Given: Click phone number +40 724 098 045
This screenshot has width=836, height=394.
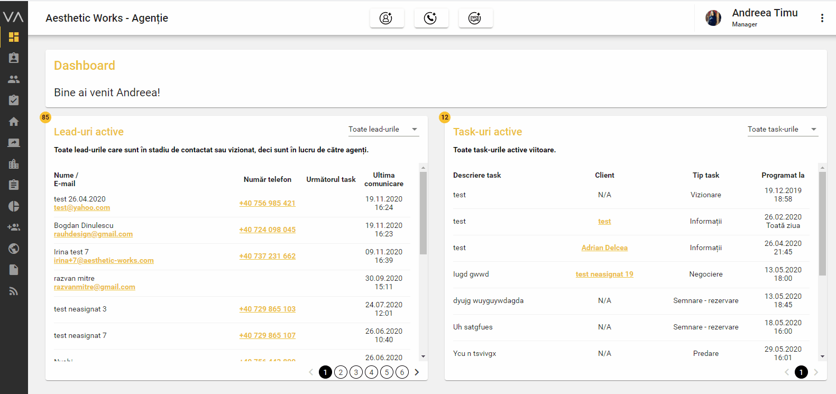Looking at the screenshot, I should point(267,230).
